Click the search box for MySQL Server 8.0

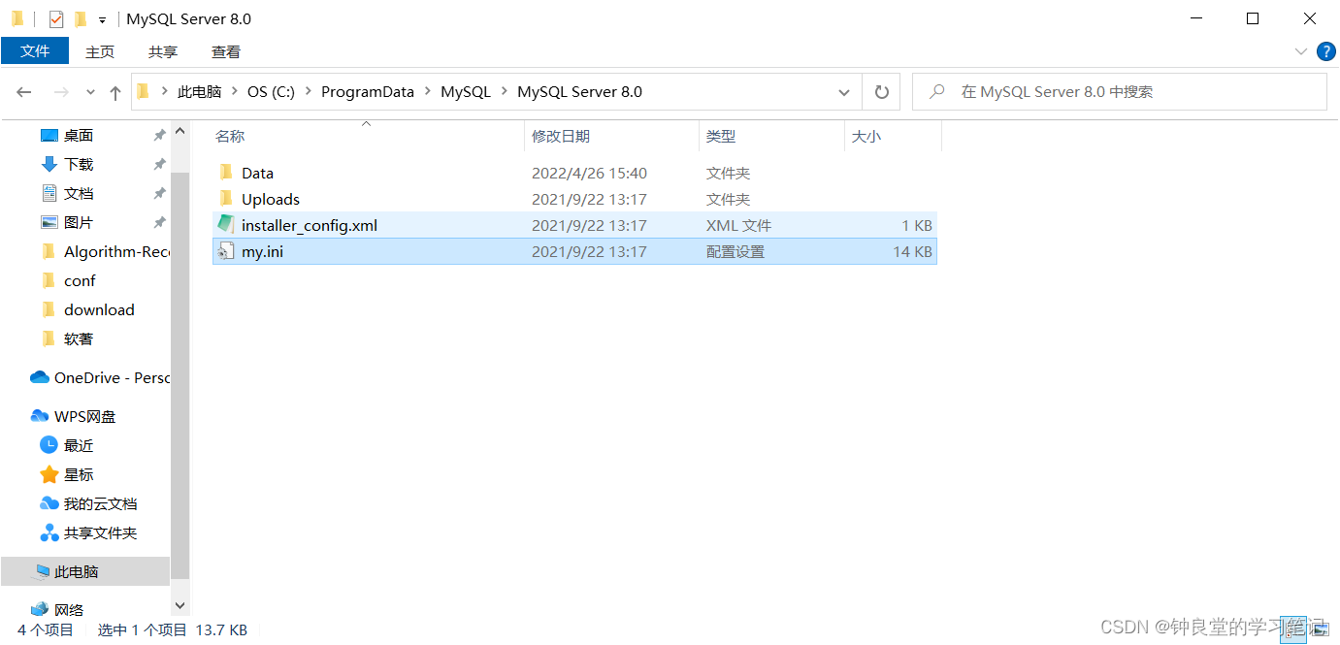click(1120, 92)
